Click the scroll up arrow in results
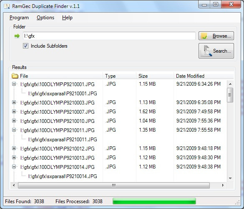Viewport: 244px width, 209px height. 230,84
